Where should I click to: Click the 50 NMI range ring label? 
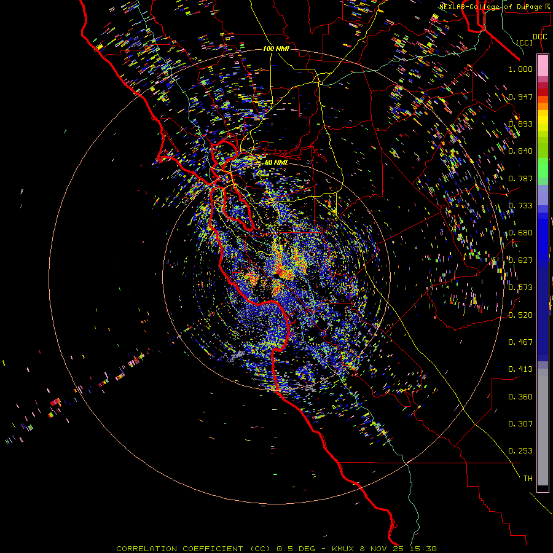[x=276, y=162]
